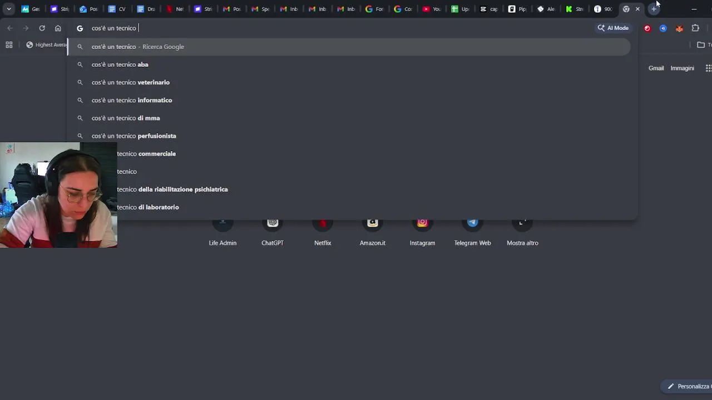712x400 pixels.
Task: Open the blue round extension icon
Action: pyautogui.click(x=663, y=28)
